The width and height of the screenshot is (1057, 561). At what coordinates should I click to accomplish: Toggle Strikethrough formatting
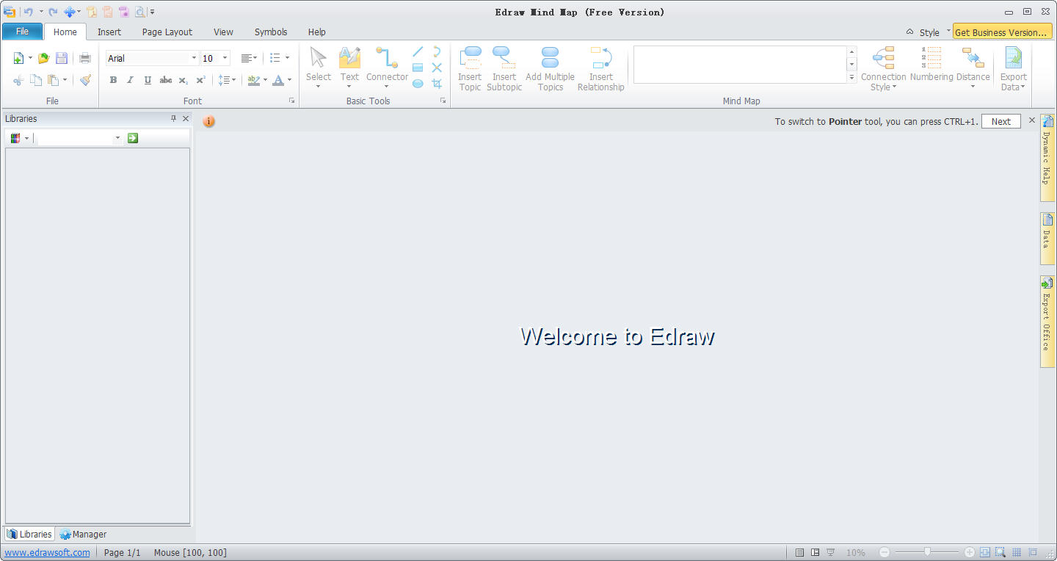pos(166,80)
